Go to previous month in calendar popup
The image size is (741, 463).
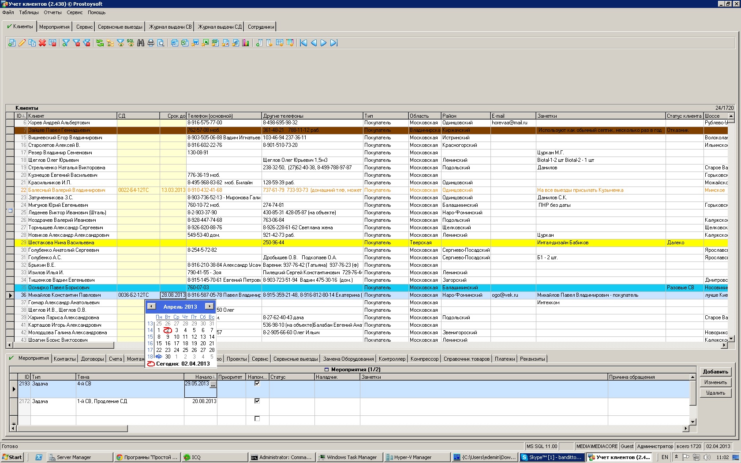[151, 306]
